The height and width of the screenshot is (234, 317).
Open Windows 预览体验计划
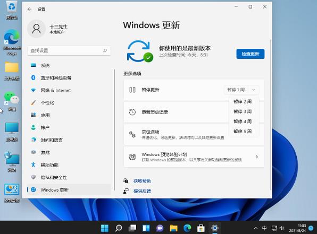194,157
